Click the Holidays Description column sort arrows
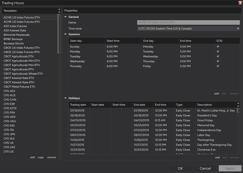The height and width of the screenshot is (173, 243). [238, 105]
